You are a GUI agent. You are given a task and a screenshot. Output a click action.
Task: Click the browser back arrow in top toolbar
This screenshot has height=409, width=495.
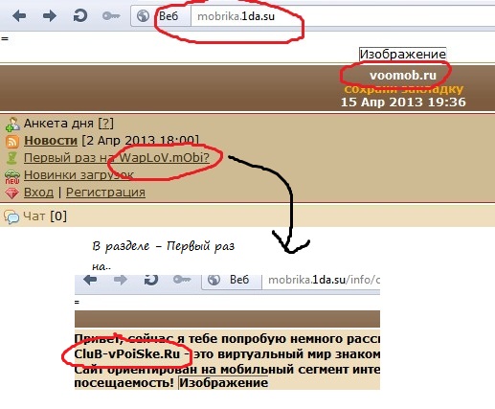(x=19, y=15)
